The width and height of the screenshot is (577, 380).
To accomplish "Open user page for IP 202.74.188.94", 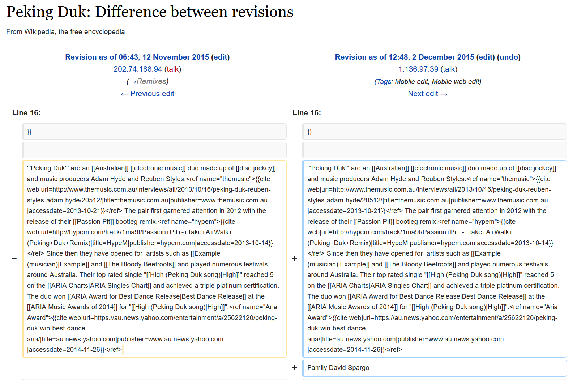I will pos(138,69).
